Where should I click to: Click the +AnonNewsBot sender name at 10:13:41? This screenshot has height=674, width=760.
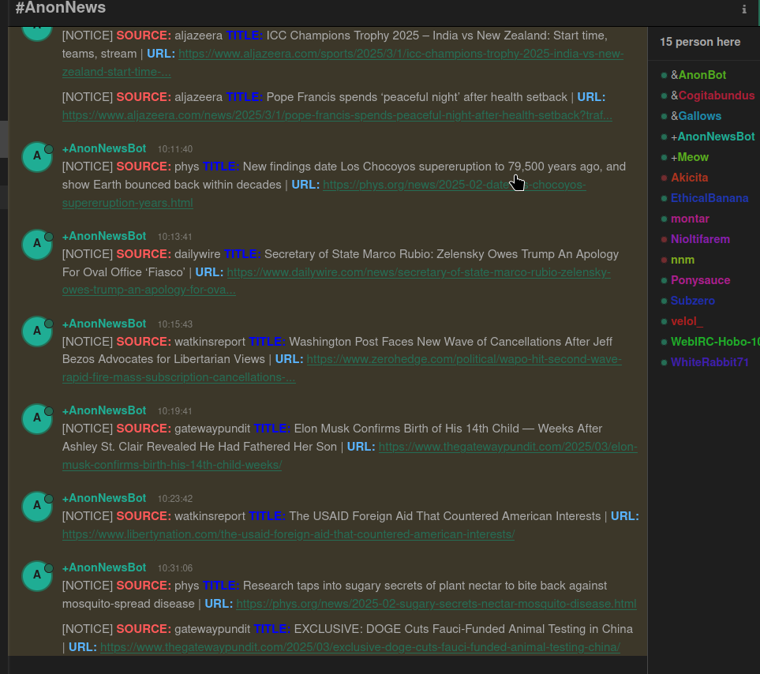(x=104, y=236)
